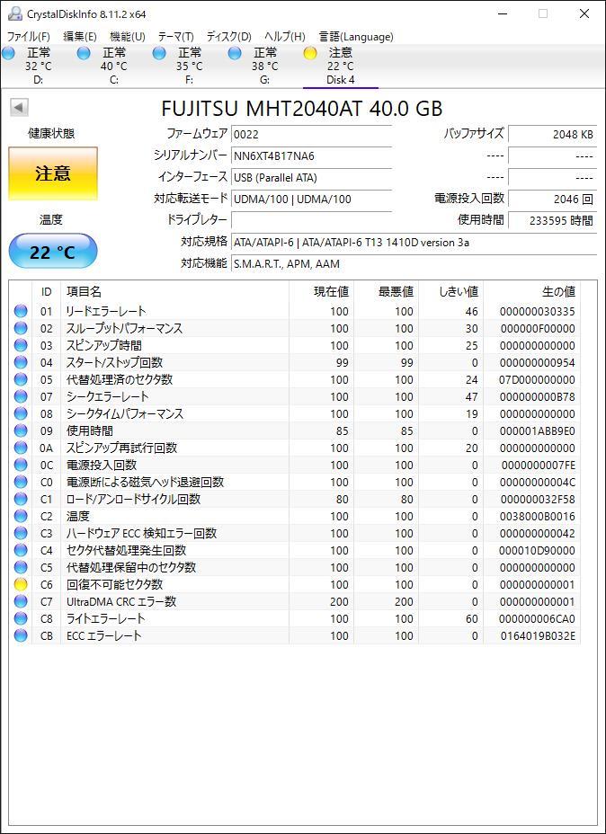Open the 編集(E) menu
606x834 pixels.
(x=80, y=37)
